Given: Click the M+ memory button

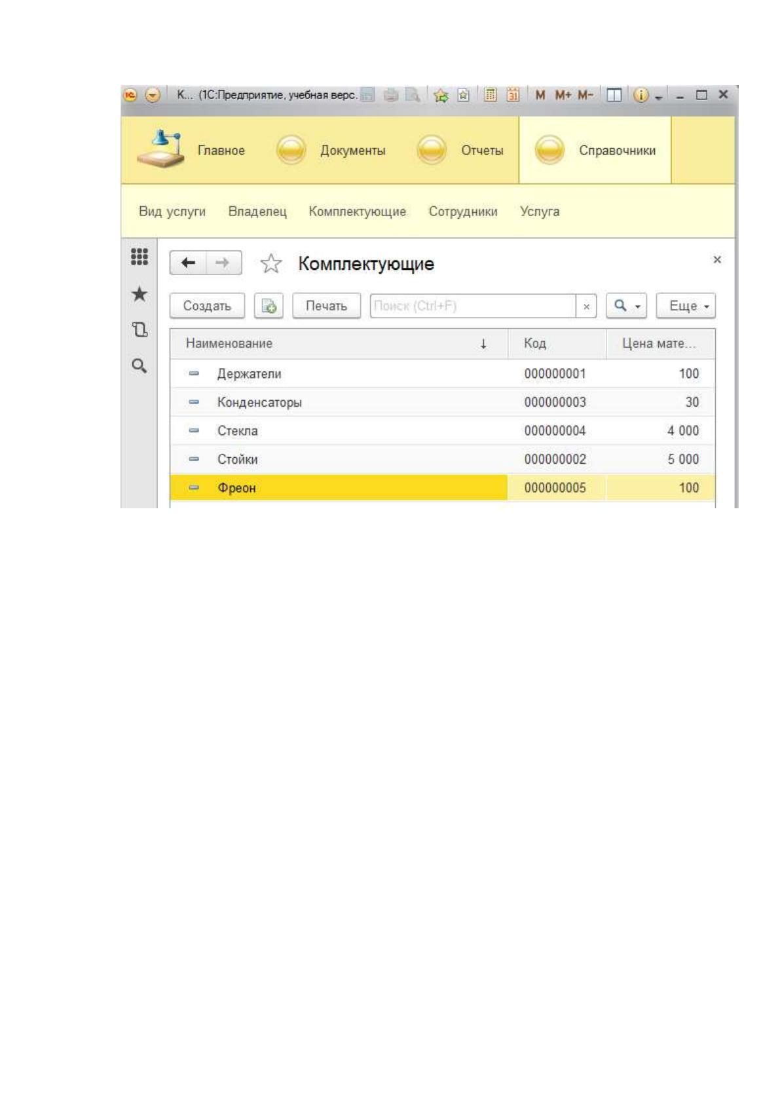Looking at the screenshot, I should coord(563,95).
